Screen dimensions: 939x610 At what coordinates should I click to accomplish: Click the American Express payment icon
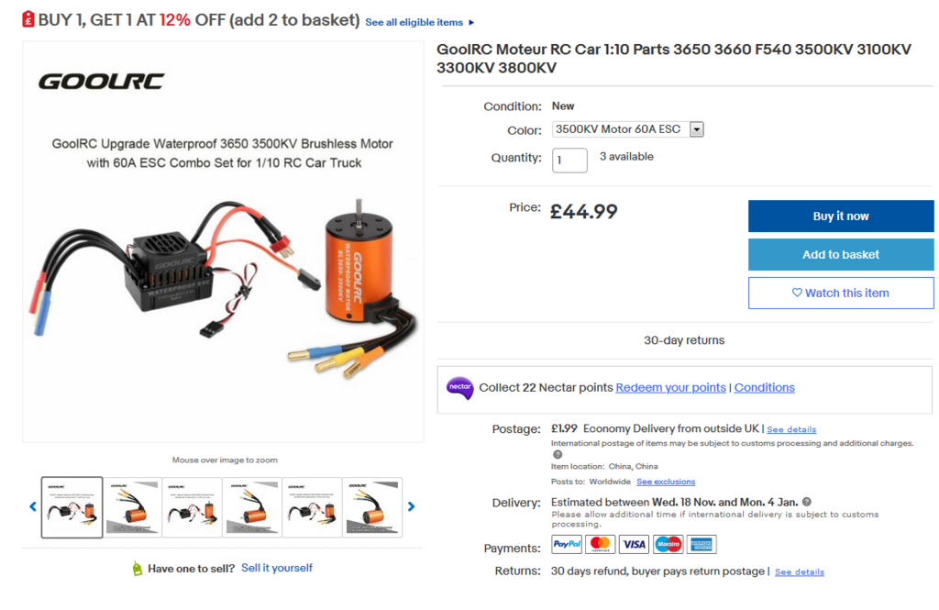click(701, 544)
